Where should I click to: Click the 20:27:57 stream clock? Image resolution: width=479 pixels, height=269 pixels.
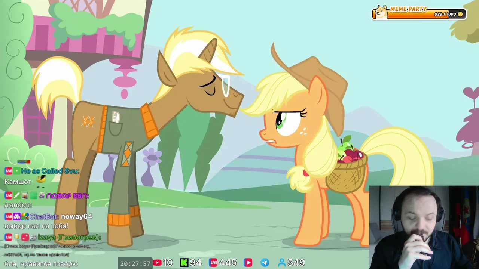135,263
